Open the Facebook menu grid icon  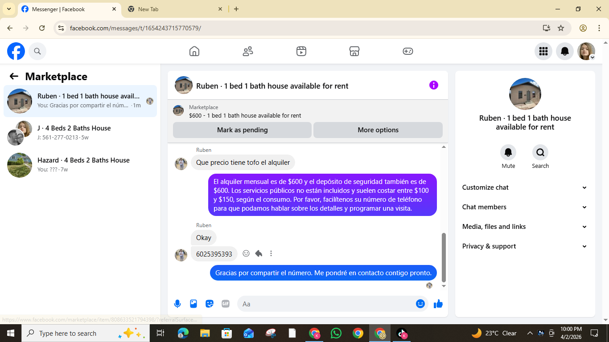543,51
